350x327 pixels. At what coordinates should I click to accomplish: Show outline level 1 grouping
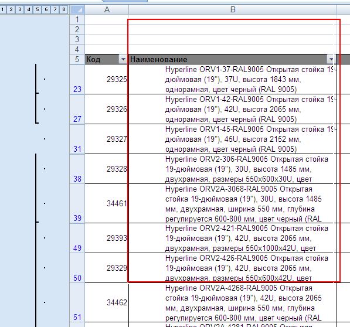click(2, 9)
